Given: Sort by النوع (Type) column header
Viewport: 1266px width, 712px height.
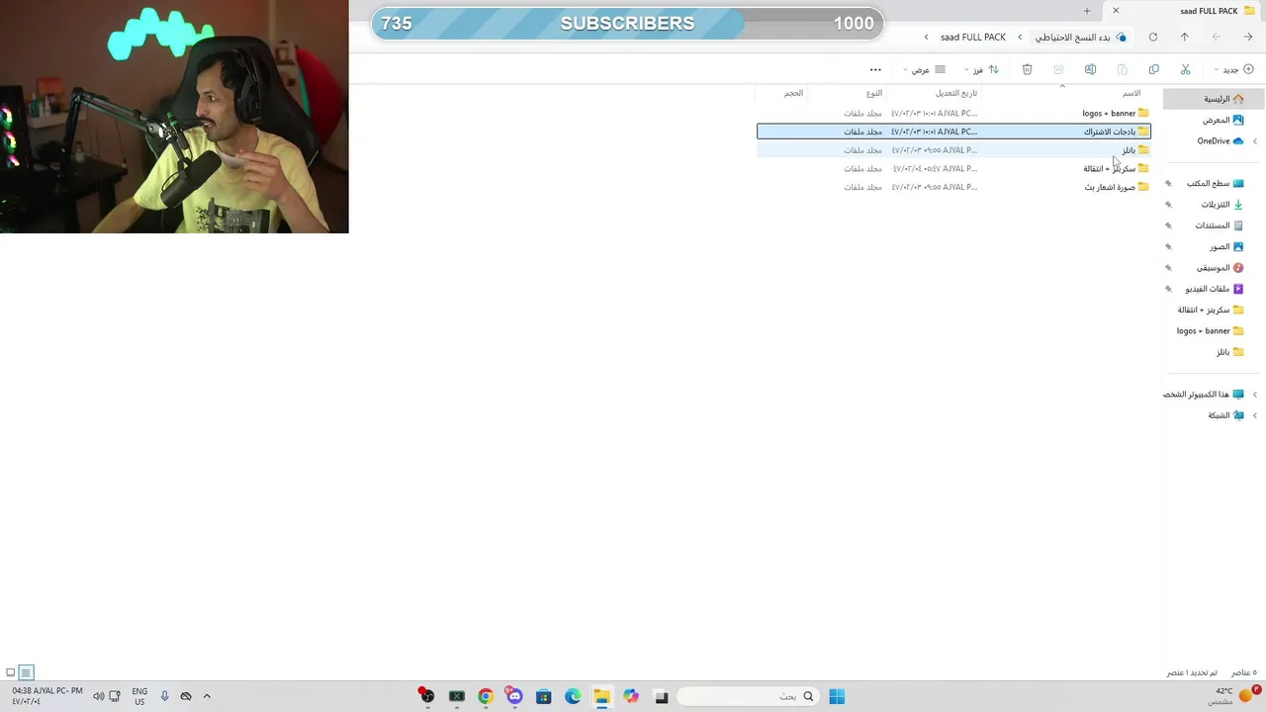Looking at the screenshot, I should pyautogui.click(x=874, y=93).
